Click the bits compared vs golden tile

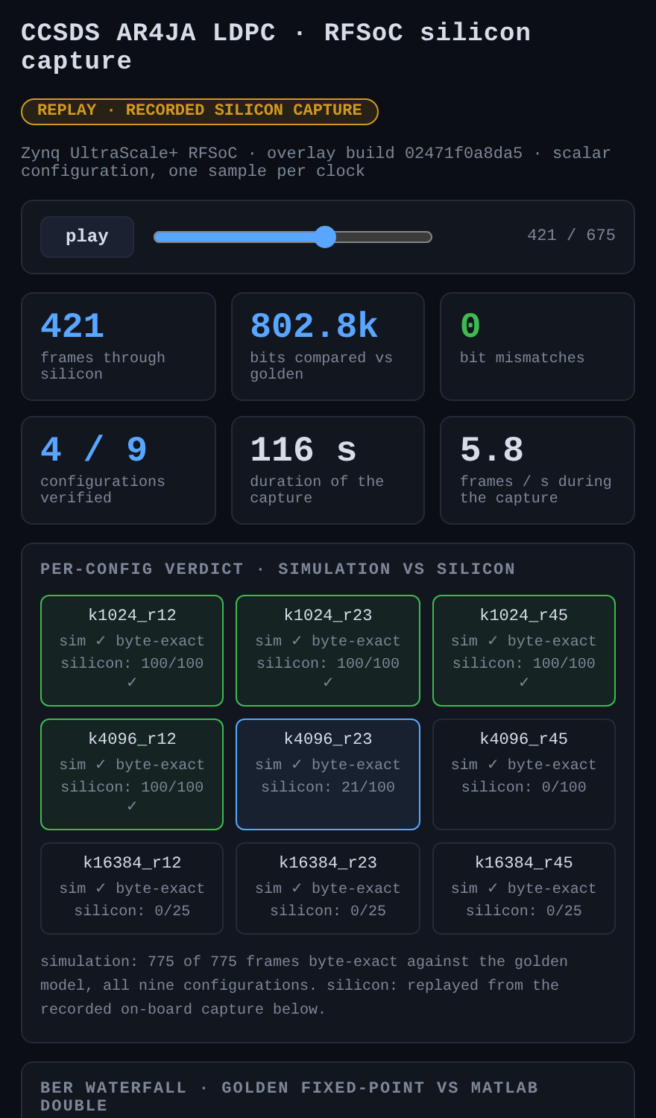(x=328, y=347)
